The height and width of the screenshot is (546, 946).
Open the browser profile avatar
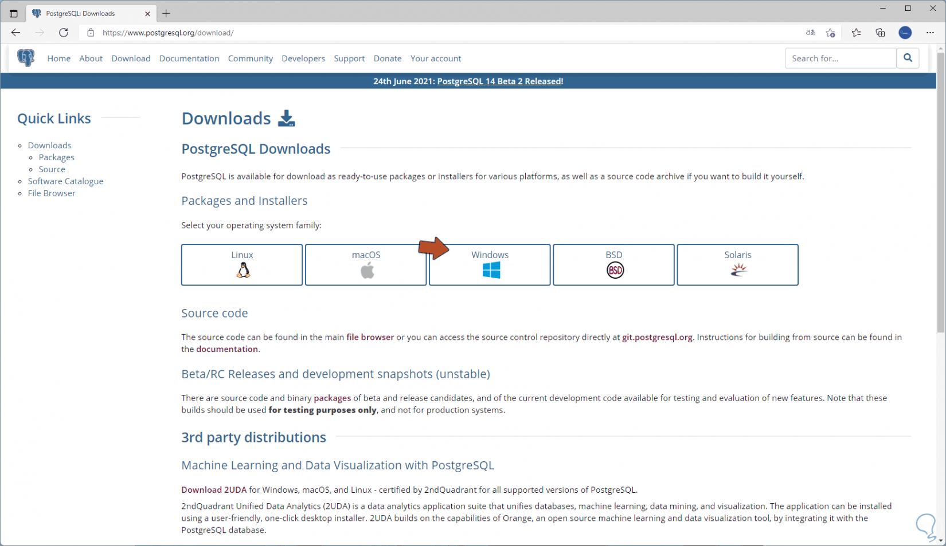pos(905,33)
